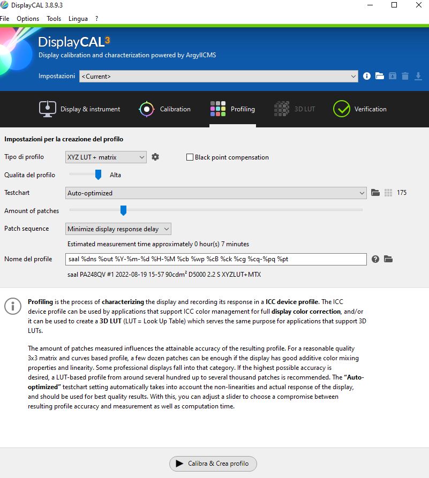Screen dimensions: 429x478
Task: Expand the Impostazioni <Current> dropdown
Action: coord(219,76)
